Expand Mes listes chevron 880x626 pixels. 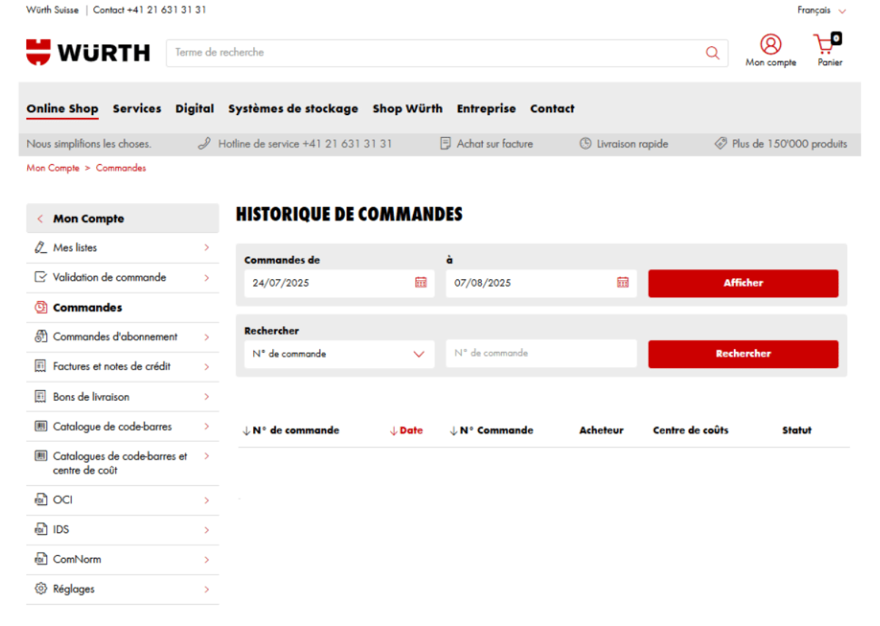[x=207, y=248]
